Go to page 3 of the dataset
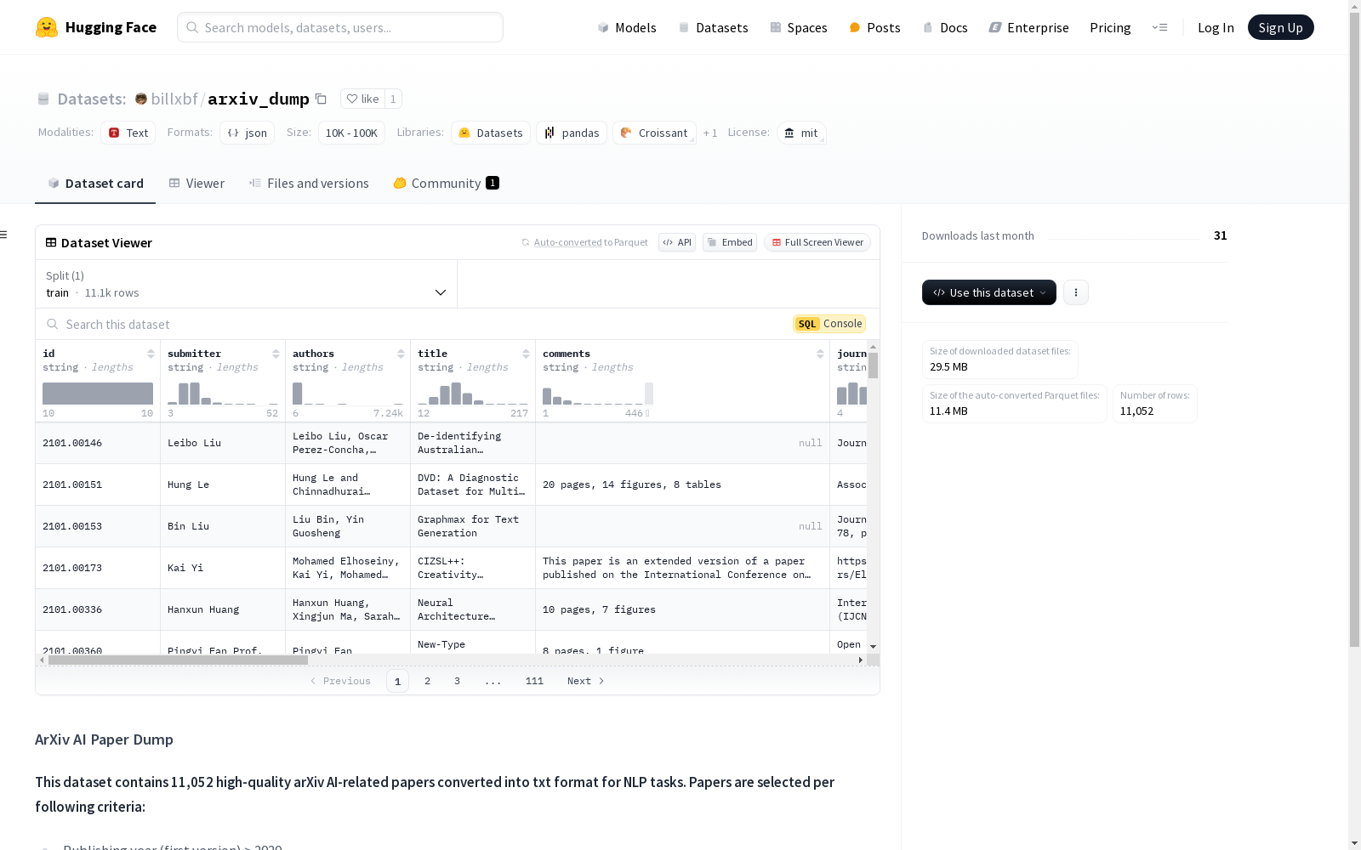The height and width of the screenshot is (850, 1361). 457,681
